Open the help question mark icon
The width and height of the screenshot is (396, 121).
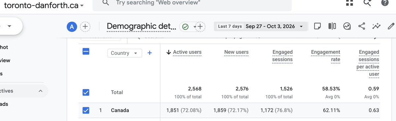384,3
